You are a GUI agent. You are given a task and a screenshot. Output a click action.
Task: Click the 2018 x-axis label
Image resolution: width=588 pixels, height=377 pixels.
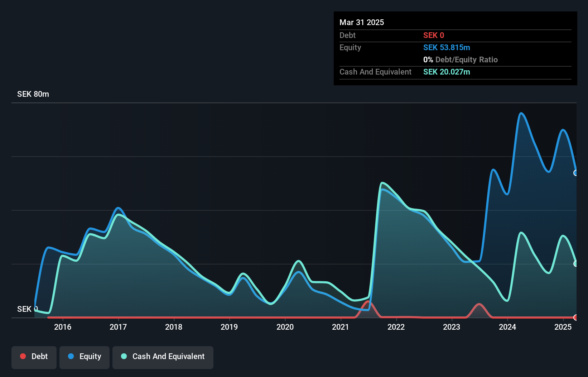(x=174, y=327)
